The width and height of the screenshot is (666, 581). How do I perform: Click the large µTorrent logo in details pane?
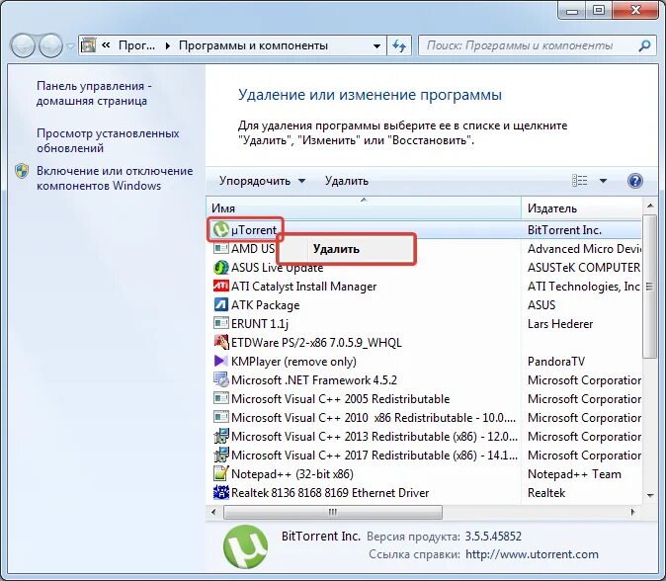[x=245, y=546]
